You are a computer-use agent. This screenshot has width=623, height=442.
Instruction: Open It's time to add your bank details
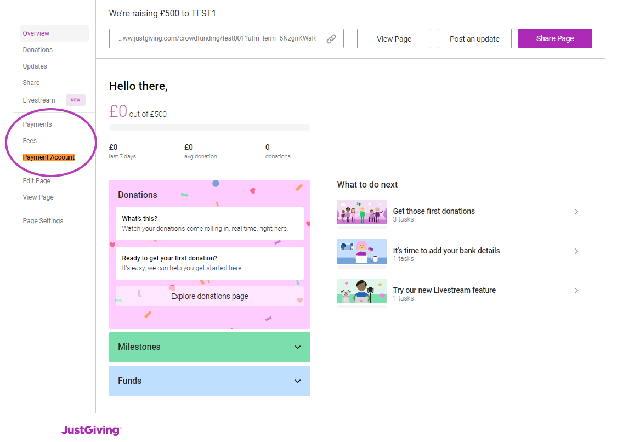click(446, 251)
